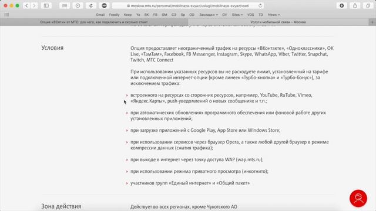376x211 pixels.
Task: Open the Ya bookmark
Action: click(x=138, y=15)
